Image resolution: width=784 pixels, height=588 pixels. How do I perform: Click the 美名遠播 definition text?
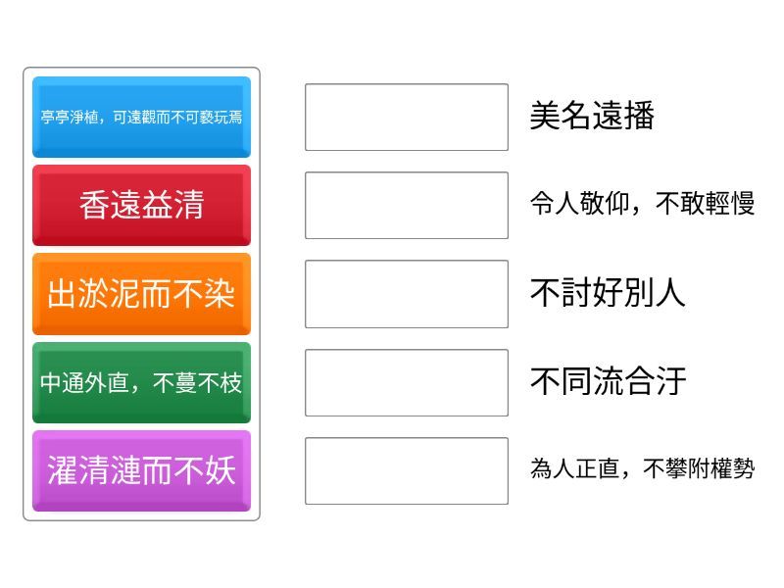pos(592,117)
